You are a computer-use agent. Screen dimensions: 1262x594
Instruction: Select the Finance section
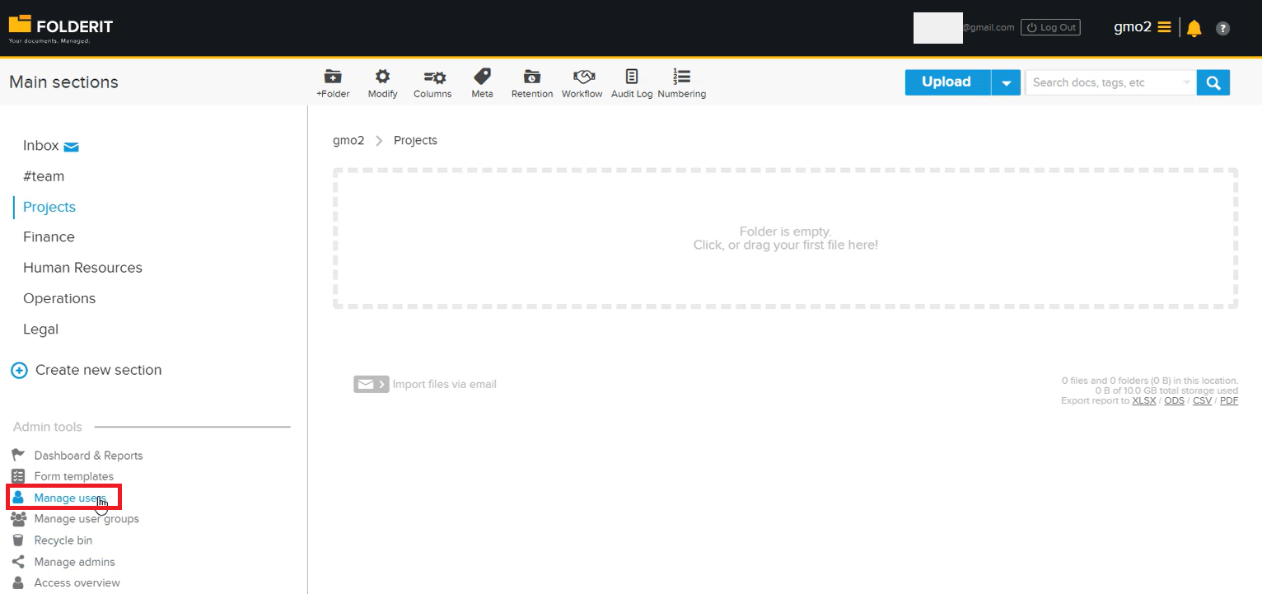pos(49,237)
